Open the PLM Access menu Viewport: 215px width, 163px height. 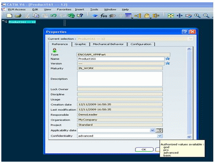pos(17,9)
